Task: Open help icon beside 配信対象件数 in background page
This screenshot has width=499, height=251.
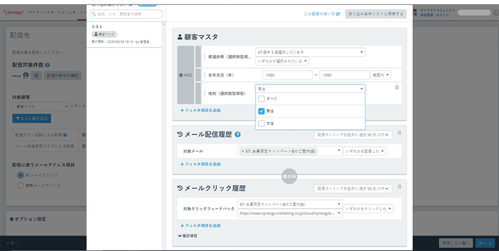Action: (x=47, y=65)
